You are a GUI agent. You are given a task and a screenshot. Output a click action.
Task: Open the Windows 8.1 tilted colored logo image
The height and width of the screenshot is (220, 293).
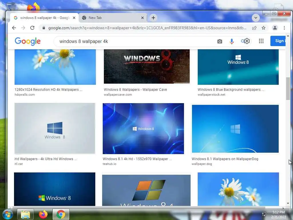coord(146,190)
